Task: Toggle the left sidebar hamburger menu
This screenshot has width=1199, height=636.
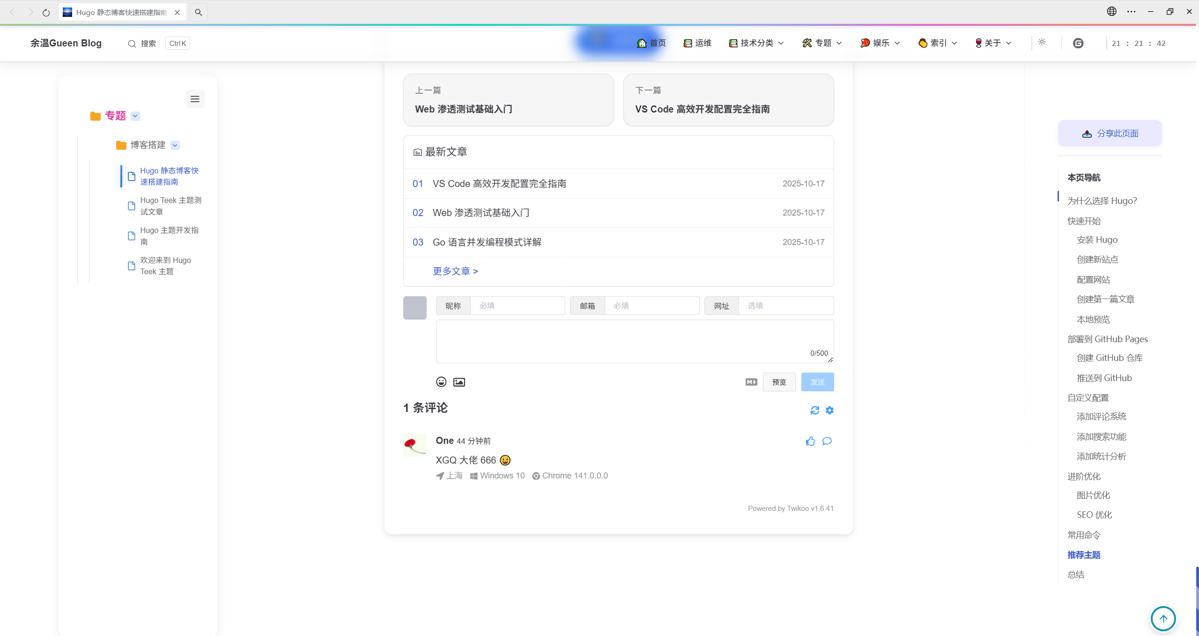Action: [195, 99]
